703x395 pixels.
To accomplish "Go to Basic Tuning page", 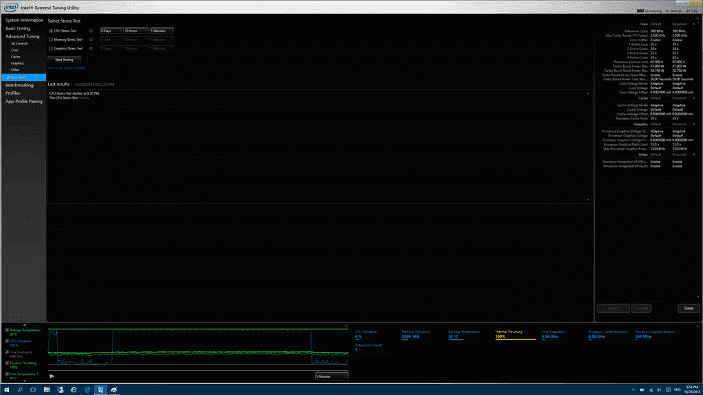I will [x=17, y=28].
